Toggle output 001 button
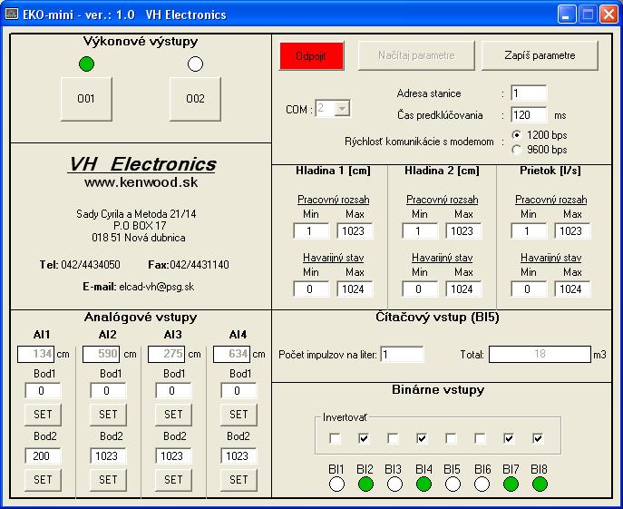623x509 pixels. 86,99
